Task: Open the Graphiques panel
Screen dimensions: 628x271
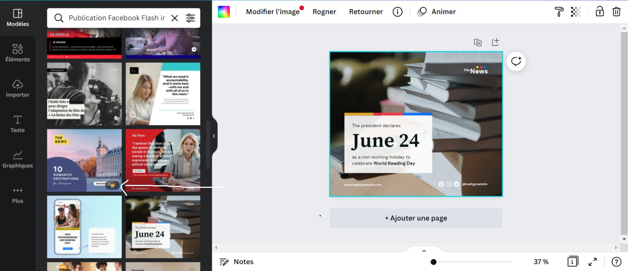Action: pos(18,159)
